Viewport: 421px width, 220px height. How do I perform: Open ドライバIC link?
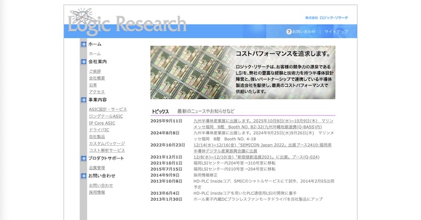tap(99, 130)
